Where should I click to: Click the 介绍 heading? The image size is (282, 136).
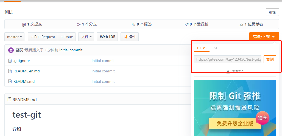click(17, 129)
